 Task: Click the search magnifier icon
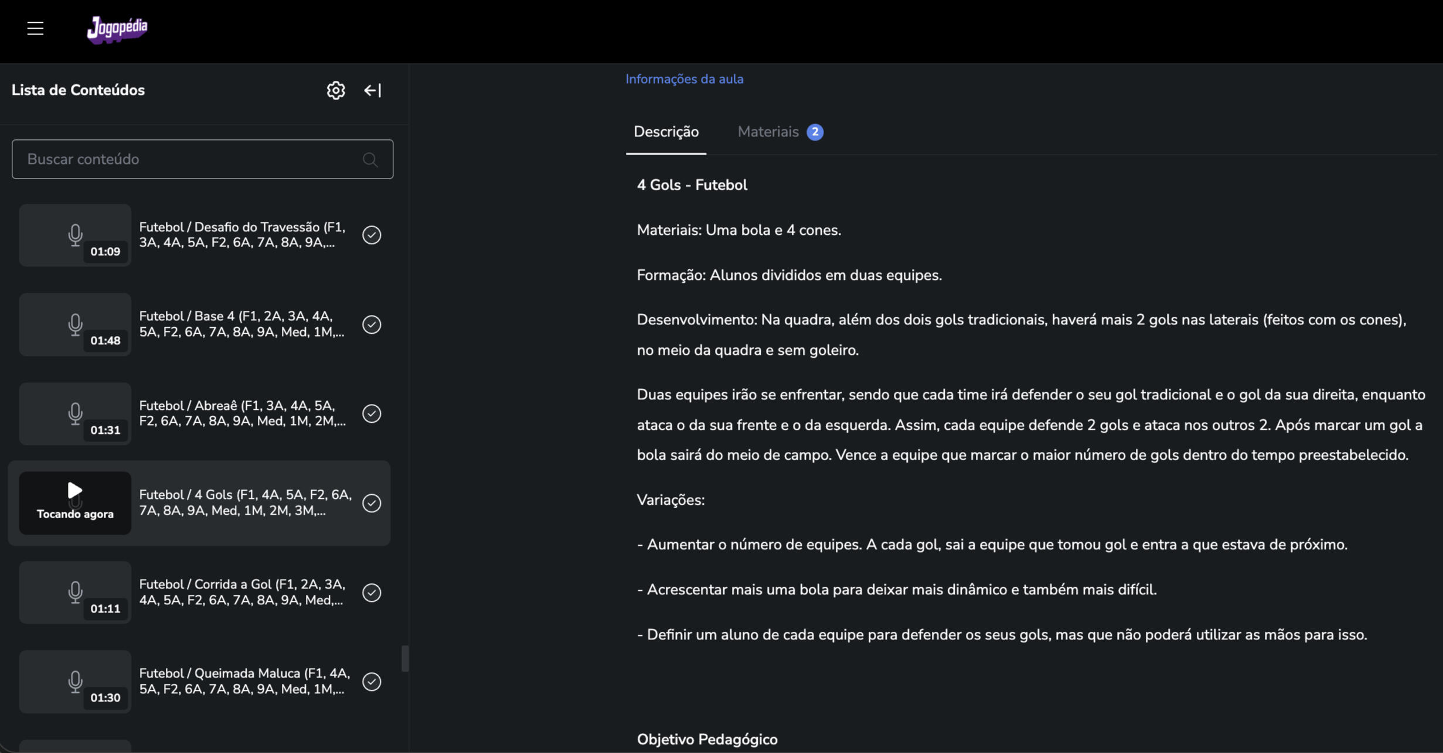coord(370,159)
